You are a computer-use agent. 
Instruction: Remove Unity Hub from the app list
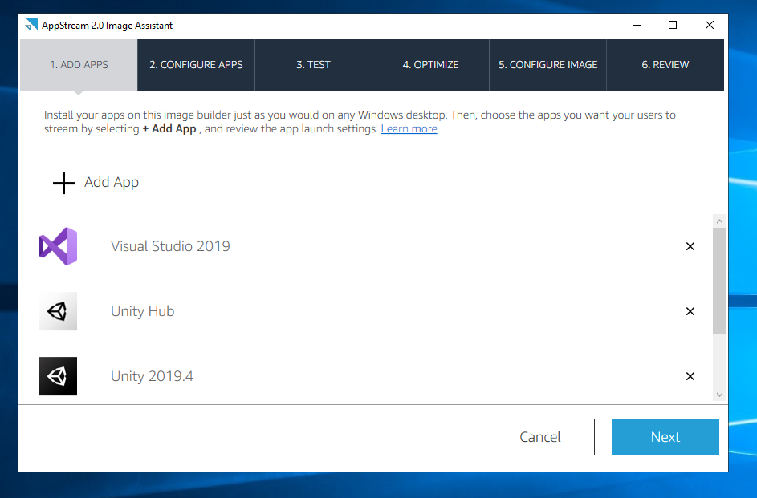[690, 311]
